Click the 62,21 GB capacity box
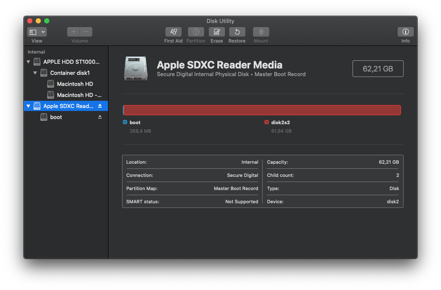This screenshot has height=290, width=441. [x=378, y=68]
